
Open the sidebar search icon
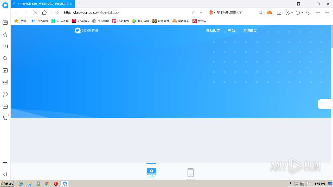point(5,58)
